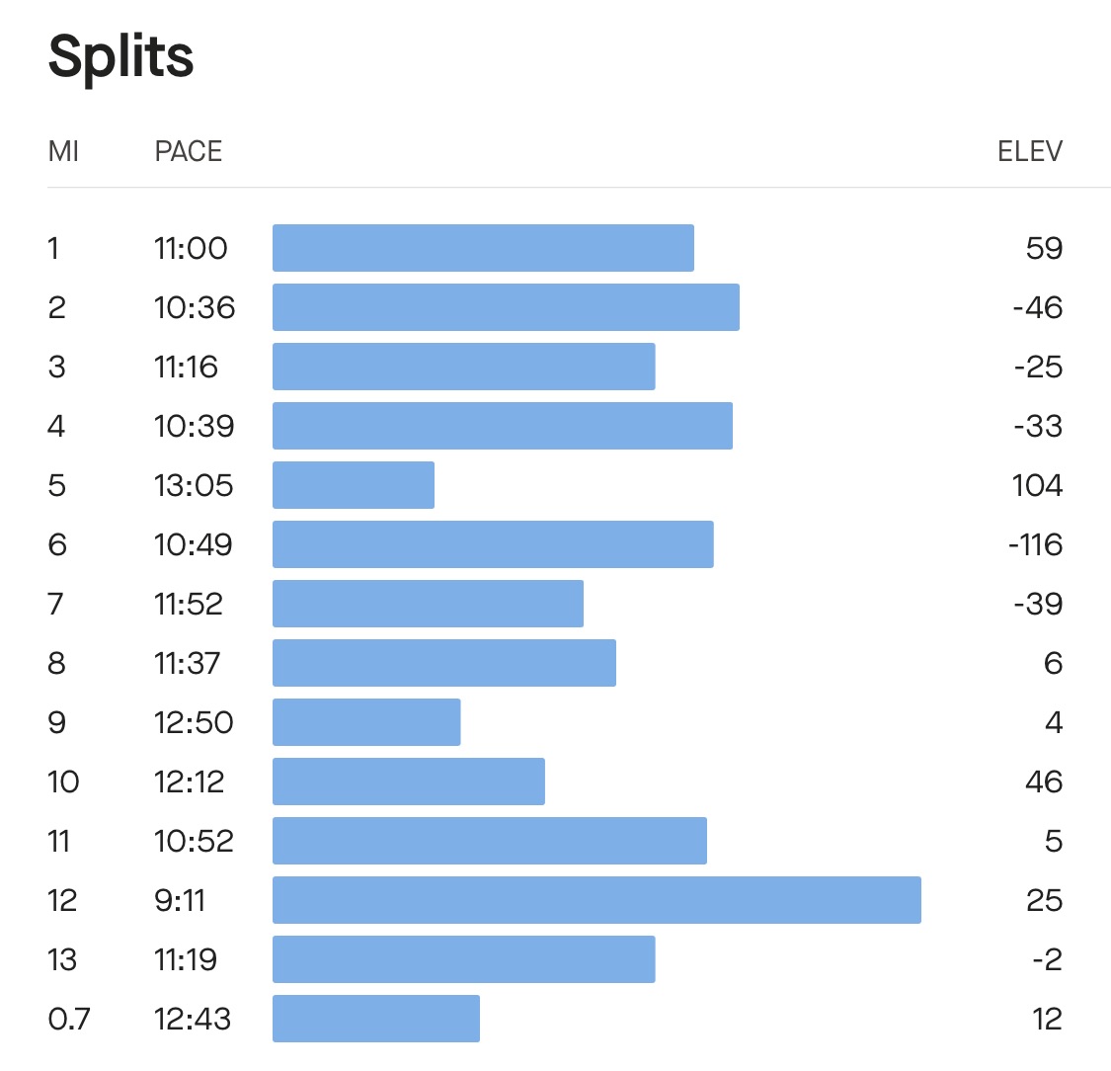This screenshot has width=1111, height=1071.
Task: Select the mile 10 pace bar
Action: [x=409, y=782]
